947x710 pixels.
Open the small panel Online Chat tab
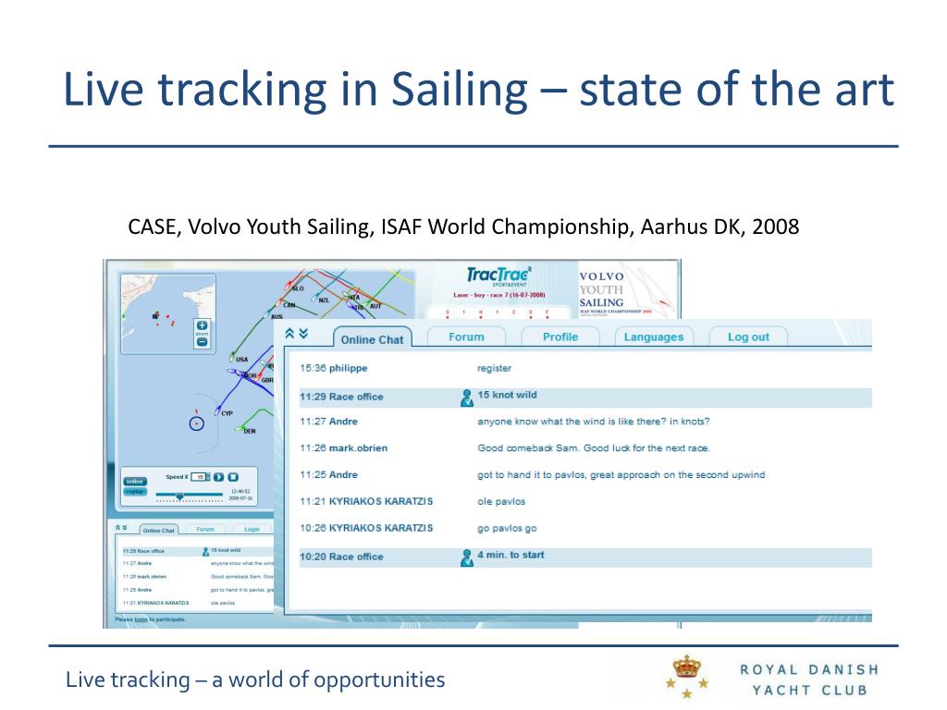click(159, 530)
